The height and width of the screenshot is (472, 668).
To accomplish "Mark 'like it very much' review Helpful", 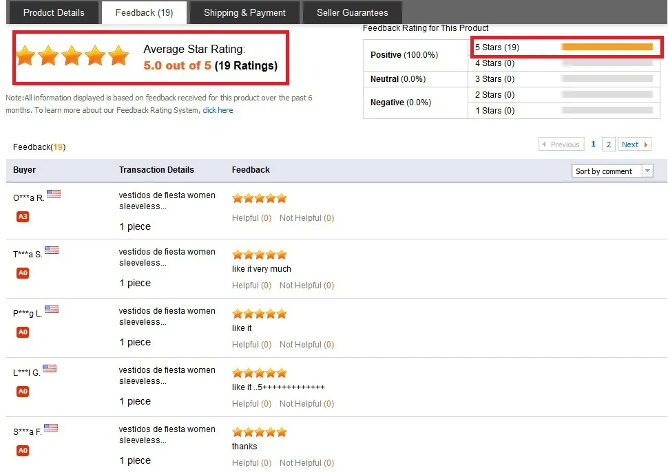I will tap(251, 285).
